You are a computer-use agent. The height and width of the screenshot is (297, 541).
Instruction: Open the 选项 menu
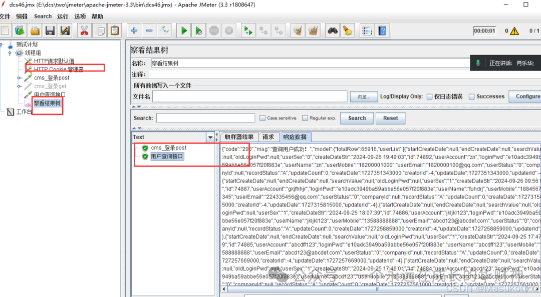pyautogui.click(x=80, y=16)
